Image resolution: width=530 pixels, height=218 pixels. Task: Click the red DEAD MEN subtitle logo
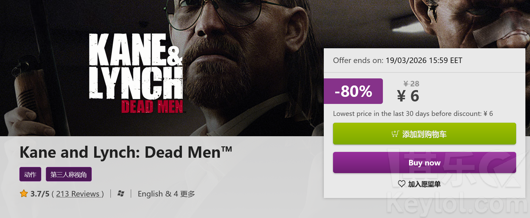152,107
